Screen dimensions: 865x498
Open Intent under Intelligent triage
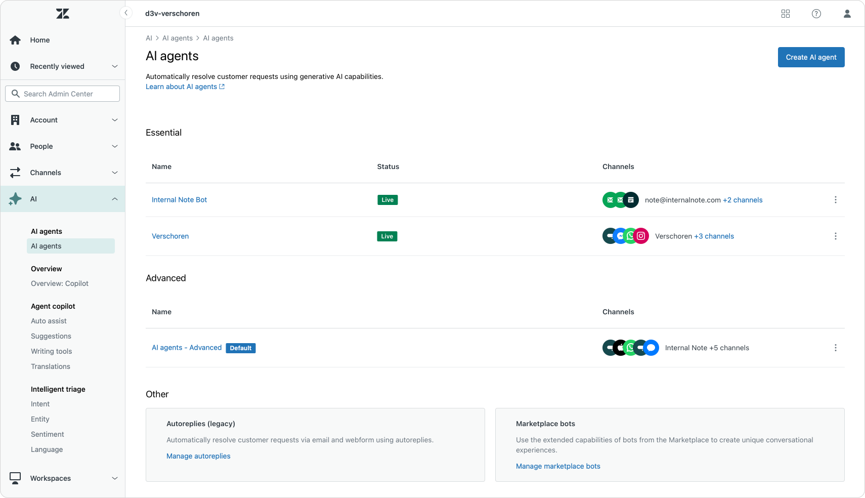coord(40,404)
